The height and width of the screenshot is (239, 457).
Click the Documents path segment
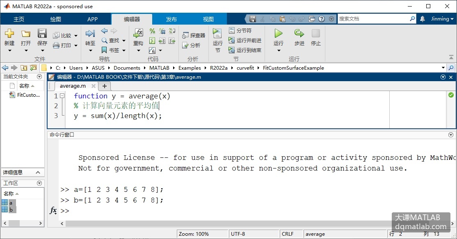[x=127, y=68]
